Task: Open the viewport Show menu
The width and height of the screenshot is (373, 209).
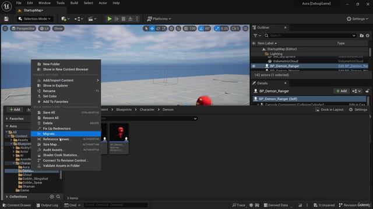Action: click(58, 28)
